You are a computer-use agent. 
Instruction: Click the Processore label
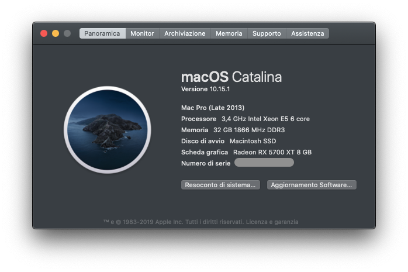[x=199, y=119]
